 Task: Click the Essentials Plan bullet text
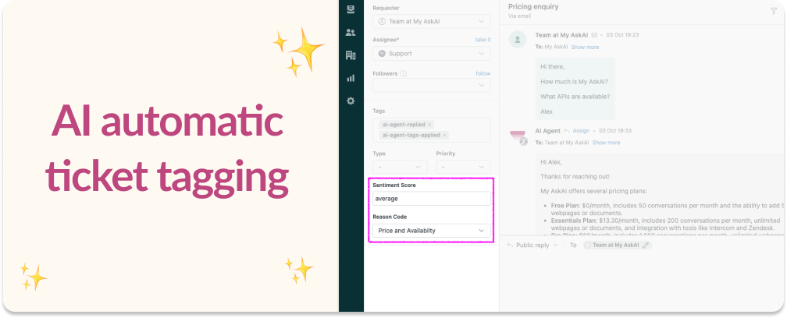pos(665,224)
